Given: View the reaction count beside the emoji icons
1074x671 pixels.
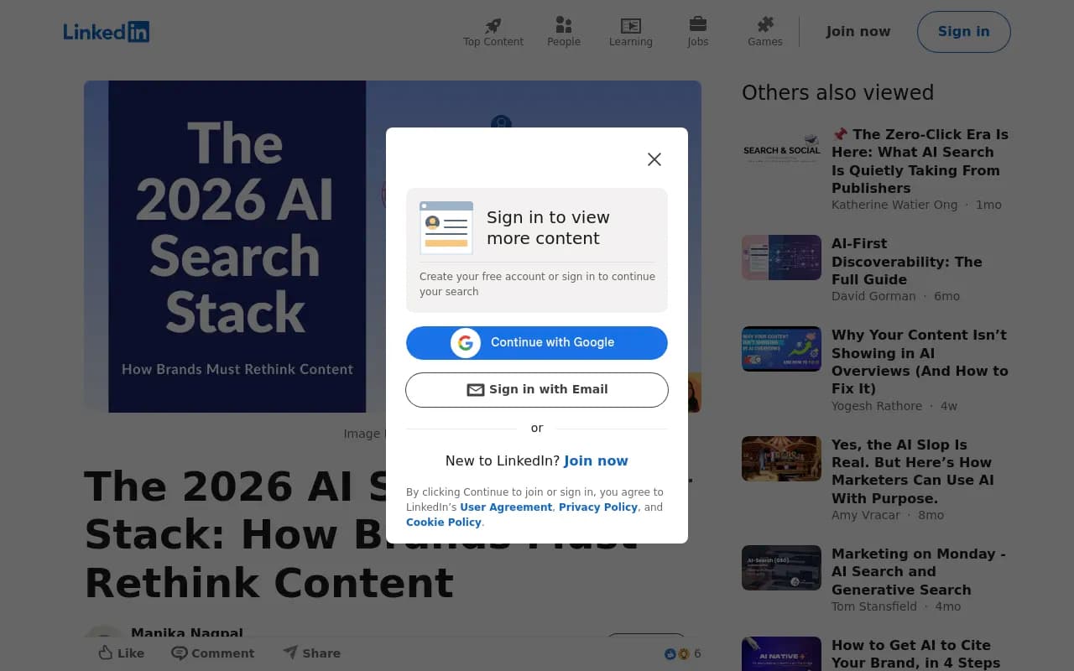Looking at the screenshot, I should click(x=696, y=653).
